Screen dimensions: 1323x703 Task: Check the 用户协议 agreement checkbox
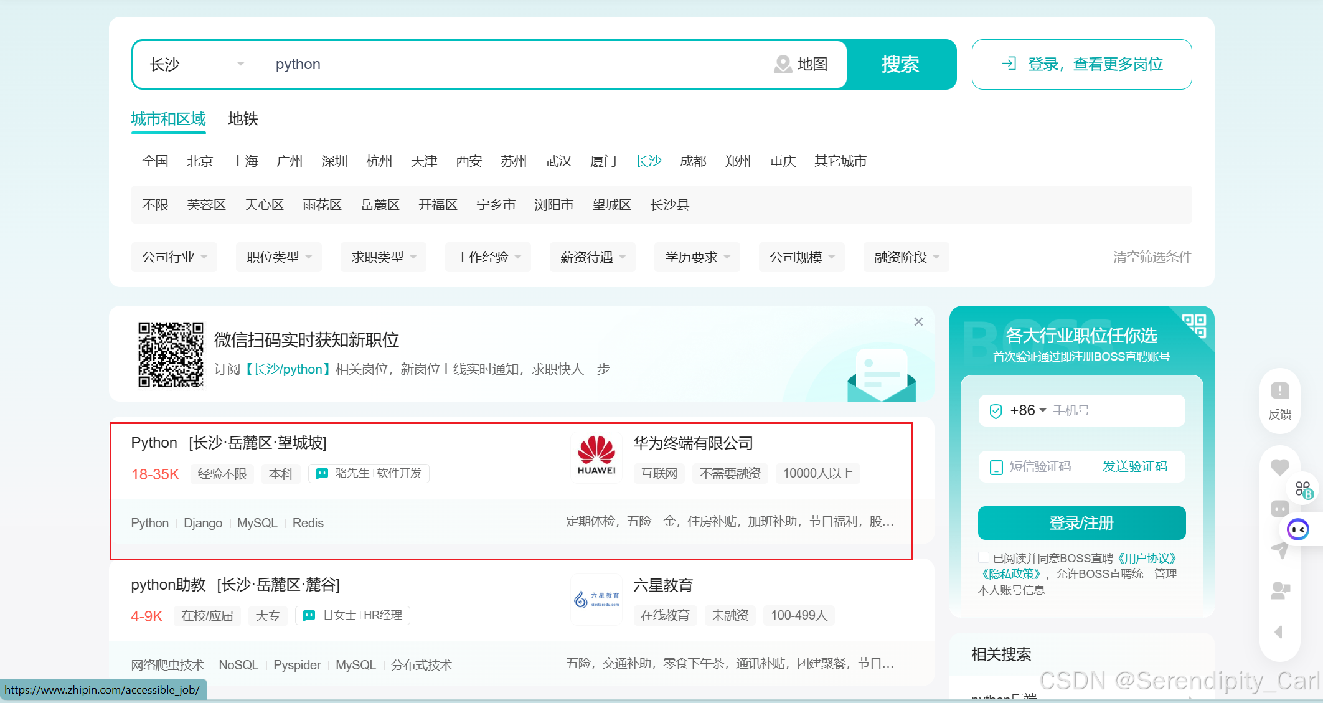[x=984, y=557]
